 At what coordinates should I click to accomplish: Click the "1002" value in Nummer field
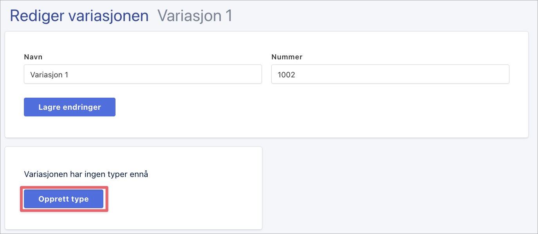[x=286, y=75]
